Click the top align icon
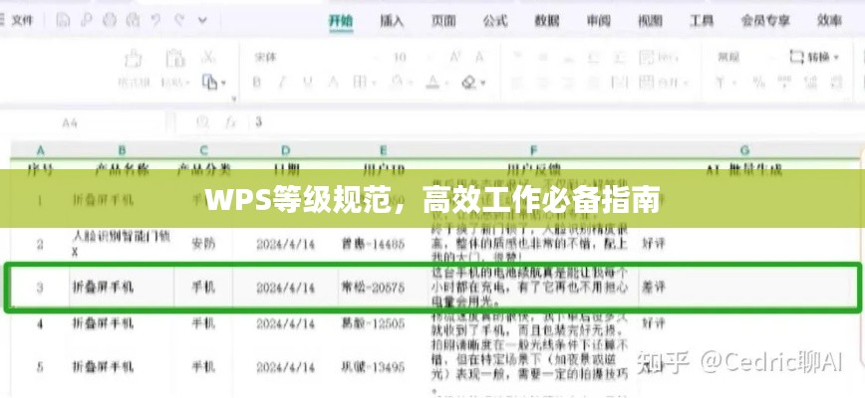The width and height of the screenshot is (865, 398). pos(517,57)
